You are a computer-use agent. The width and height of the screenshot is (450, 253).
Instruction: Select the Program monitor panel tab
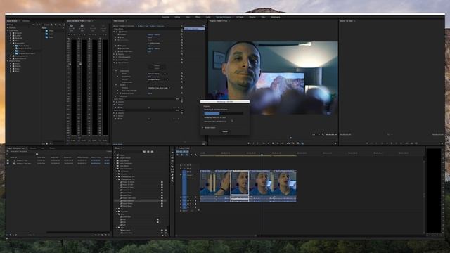[x=219, y=21]
